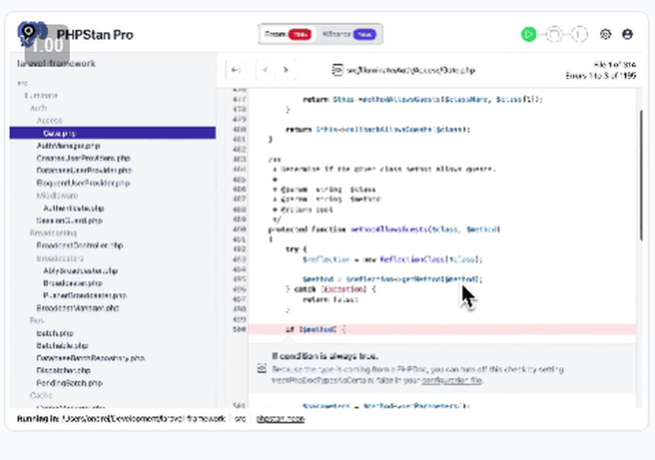
Task: Click line 490 methodAllowsGuests function declaration
Action: coord(384,229)
